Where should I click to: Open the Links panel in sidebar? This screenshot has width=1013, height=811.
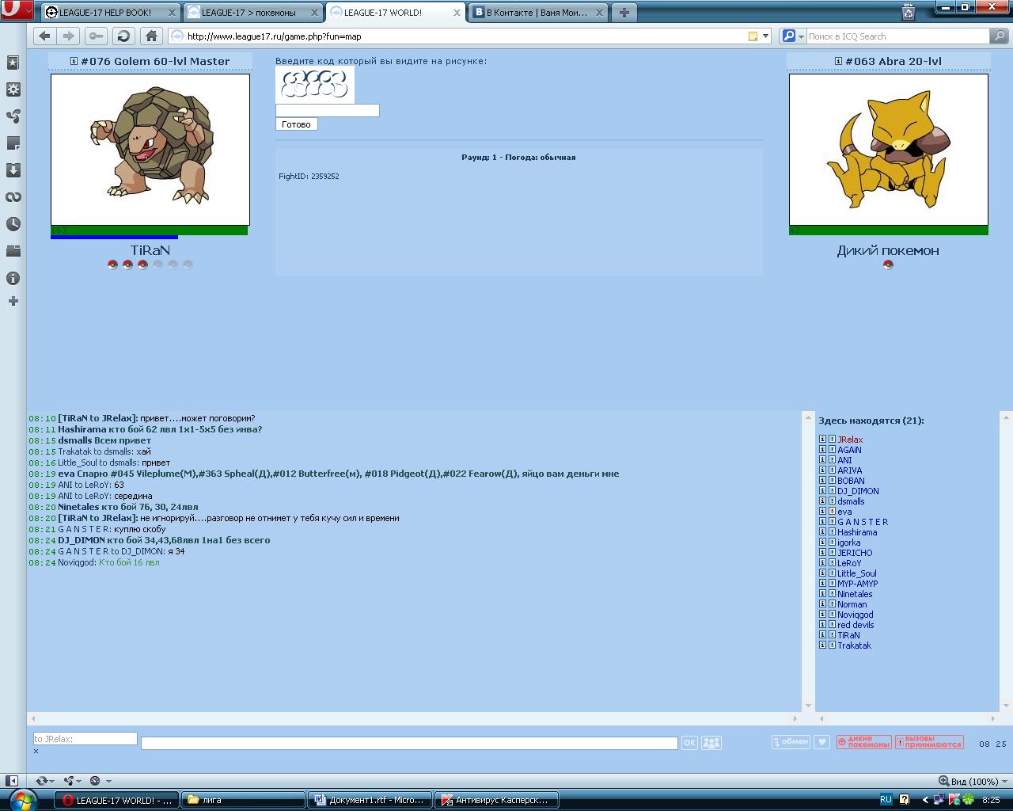13,197
